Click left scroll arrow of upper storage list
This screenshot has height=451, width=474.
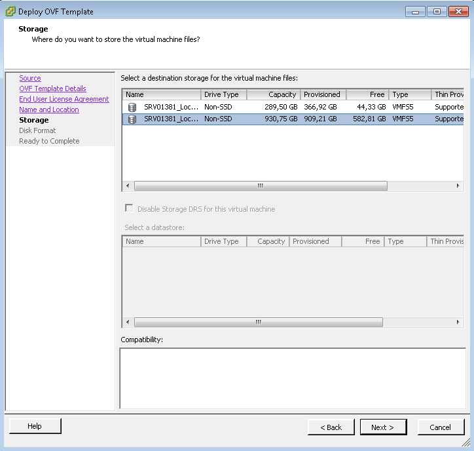tap(128, 186)
